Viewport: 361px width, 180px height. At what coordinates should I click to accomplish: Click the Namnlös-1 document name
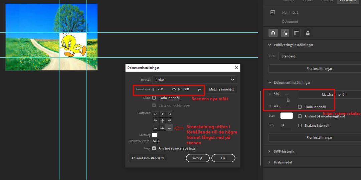tap(290, 13)
